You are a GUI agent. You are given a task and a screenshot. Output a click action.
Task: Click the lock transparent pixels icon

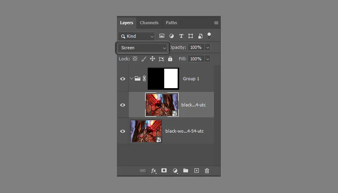point(135,59)
